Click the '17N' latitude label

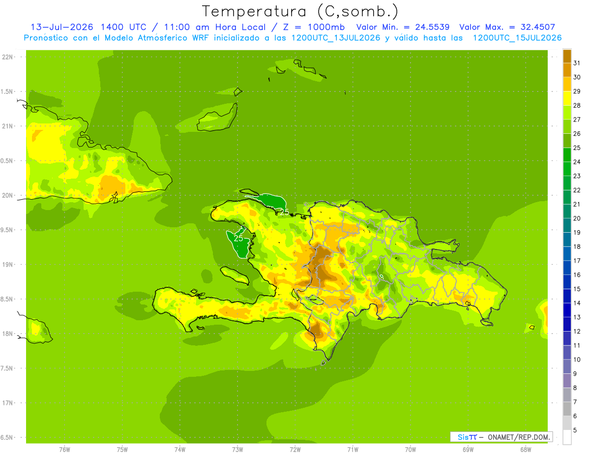[x=8, y=403]
